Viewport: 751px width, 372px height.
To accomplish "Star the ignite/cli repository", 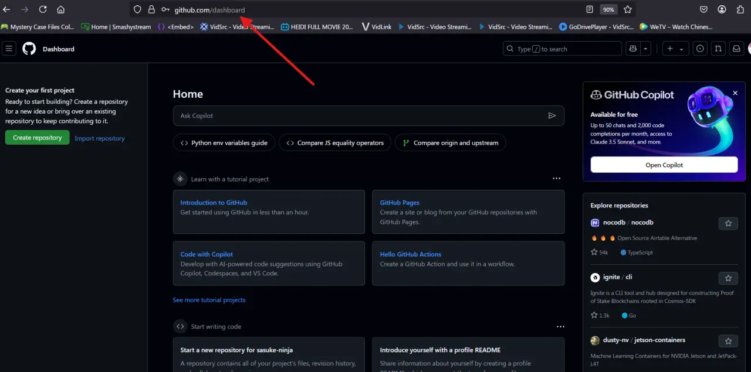I will [x=728, y=278].
